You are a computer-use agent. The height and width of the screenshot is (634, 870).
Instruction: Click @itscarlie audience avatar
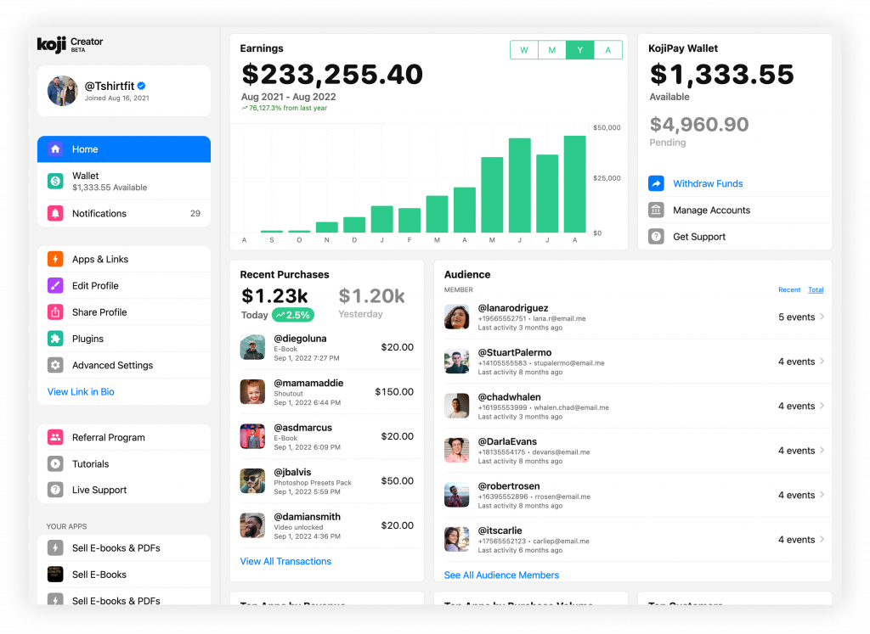point(456,539)
